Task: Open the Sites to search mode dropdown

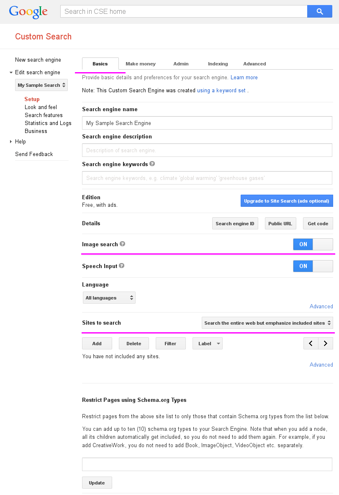Action: 267,323
